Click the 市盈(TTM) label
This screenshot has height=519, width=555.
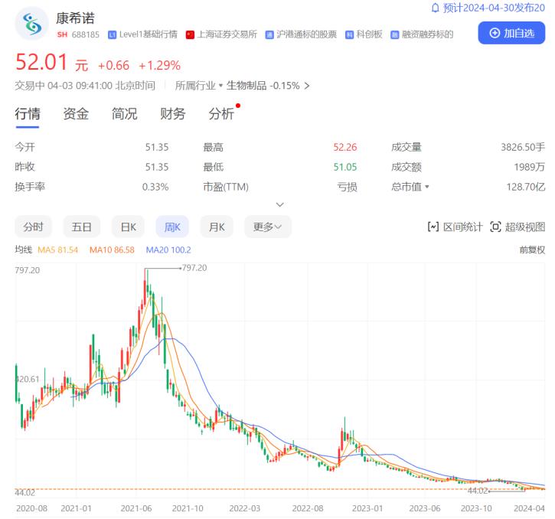(x=226, y=187)
